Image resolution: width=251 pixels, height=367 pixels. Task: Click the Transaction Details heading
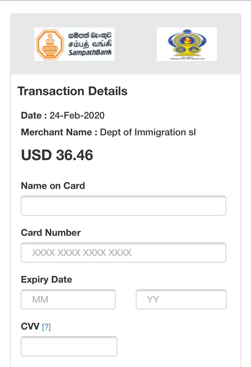click(x=72, y=91)
